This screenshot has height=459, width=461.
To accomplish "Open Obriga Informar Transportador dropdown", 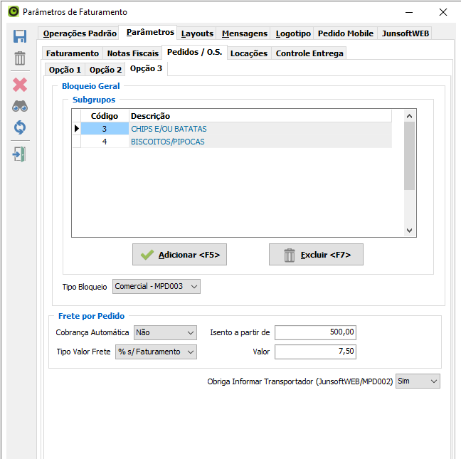I will [x=418, y=381].
